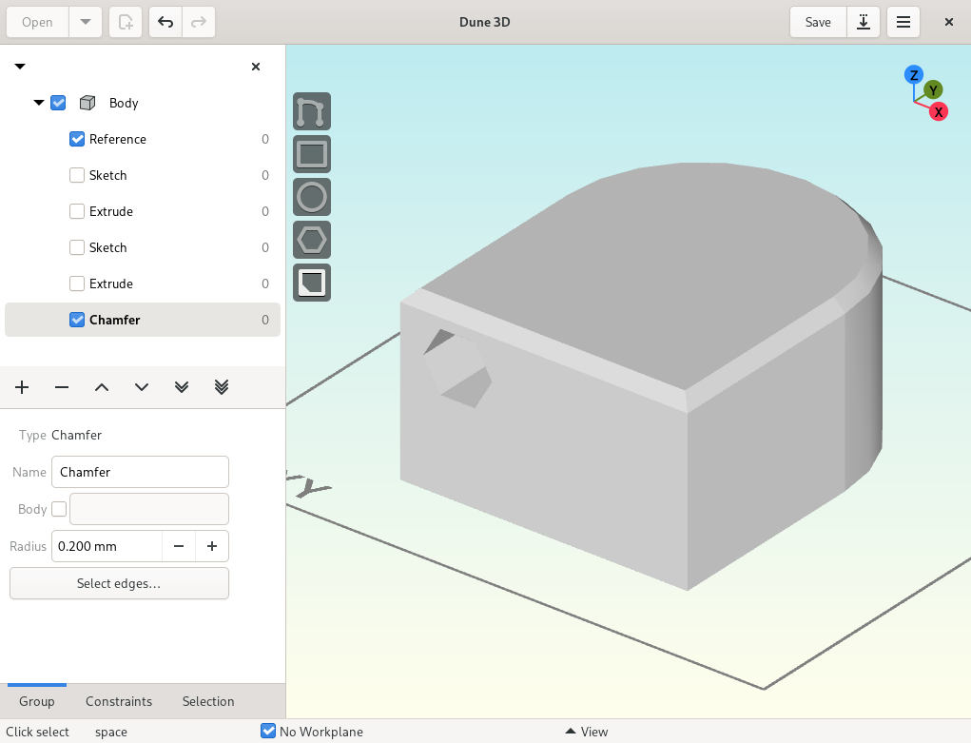The image size is (971, 743).
Task: Click the double chevron down icon
Action: (x=182, y=387)
